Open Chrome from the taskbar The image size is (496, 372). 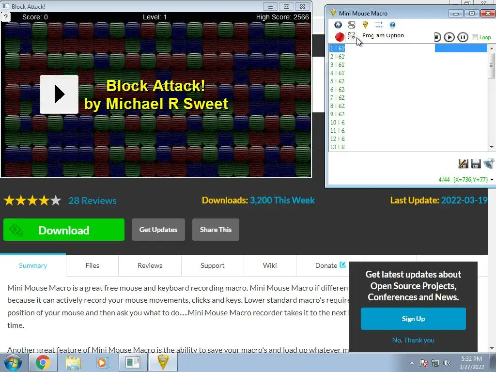(x=43, y=362)
